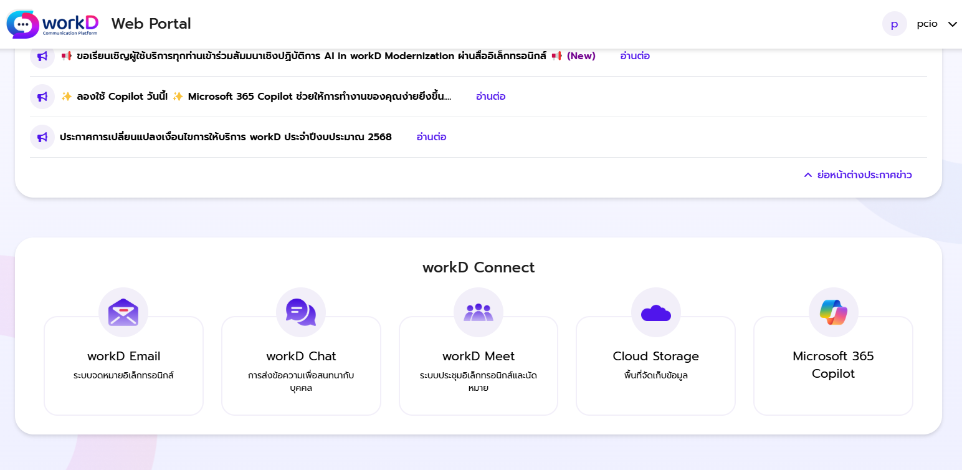Expand the pcio account dropdown arrow
The image size is (962, 470).
point(952,24)
